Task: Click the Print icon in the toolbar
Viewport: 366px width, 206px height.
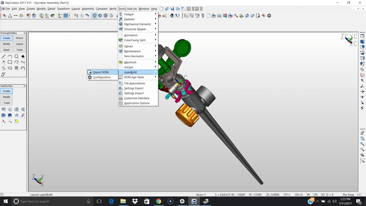Action: 178,9
